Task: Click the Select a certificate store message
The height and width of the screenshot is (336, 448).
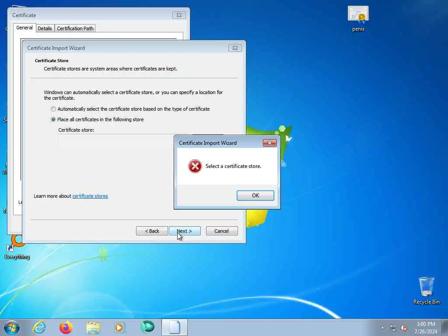Action: (233, 166)
